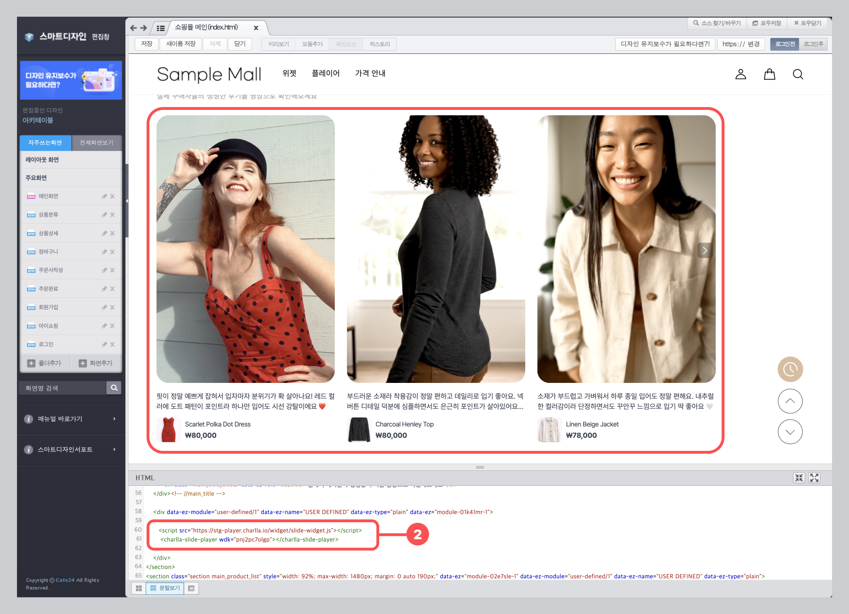This screenshot has height=614, width=849.
Task: Select the 플레이어 menu item
Action: (x=325, y=73)
